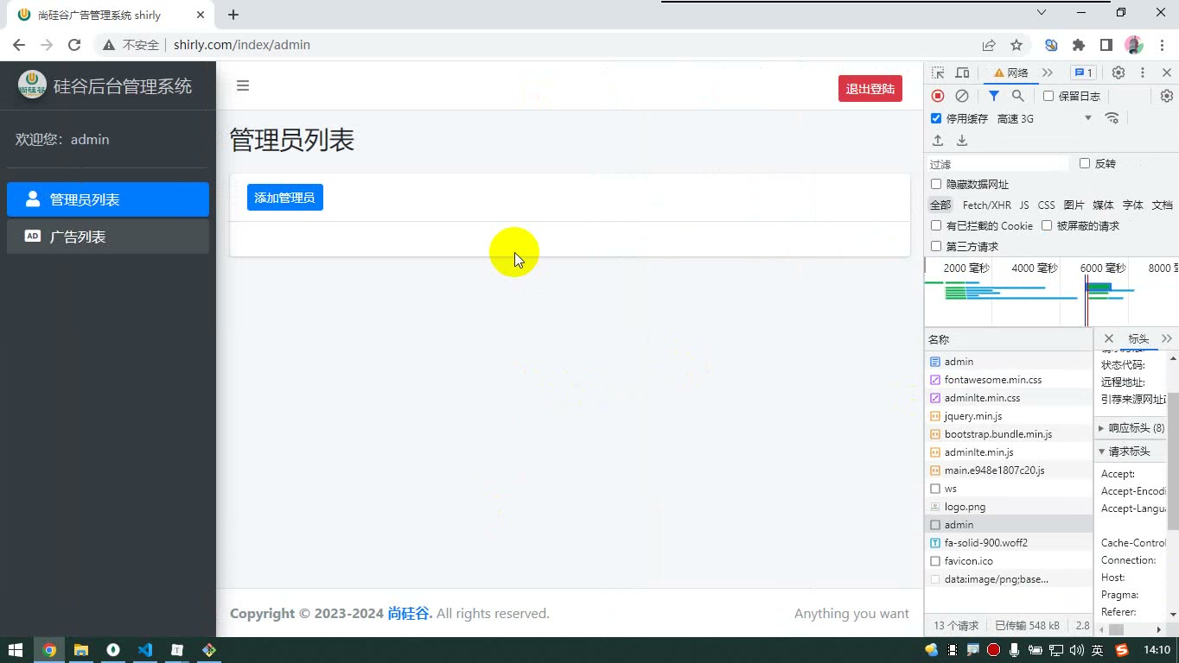Click the 退出登陆 logout button
This screenshot has width=1179, height=663.
(870, 89)
